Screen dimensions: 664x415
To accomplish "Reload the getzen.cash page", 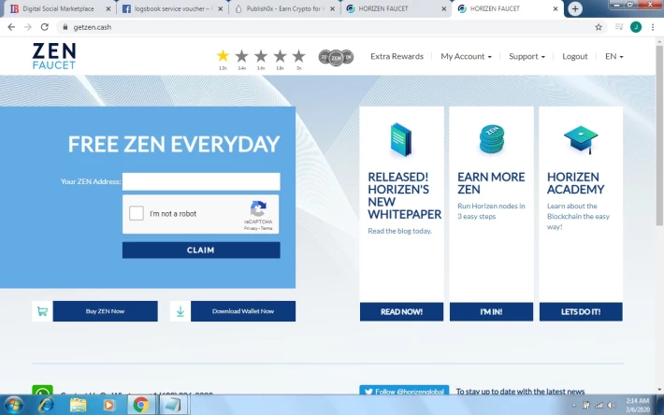I will (45, 27).
